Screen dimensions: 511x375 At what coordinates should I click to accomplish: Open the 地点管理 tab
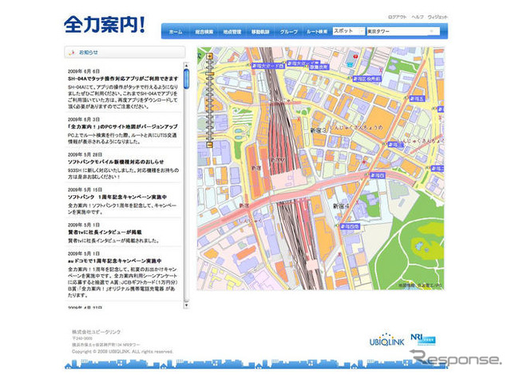pyautogui.click(x=232, y=32)
